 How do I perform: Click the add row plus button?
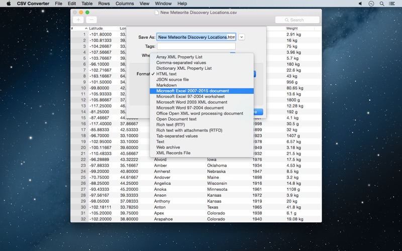(78, 20)
